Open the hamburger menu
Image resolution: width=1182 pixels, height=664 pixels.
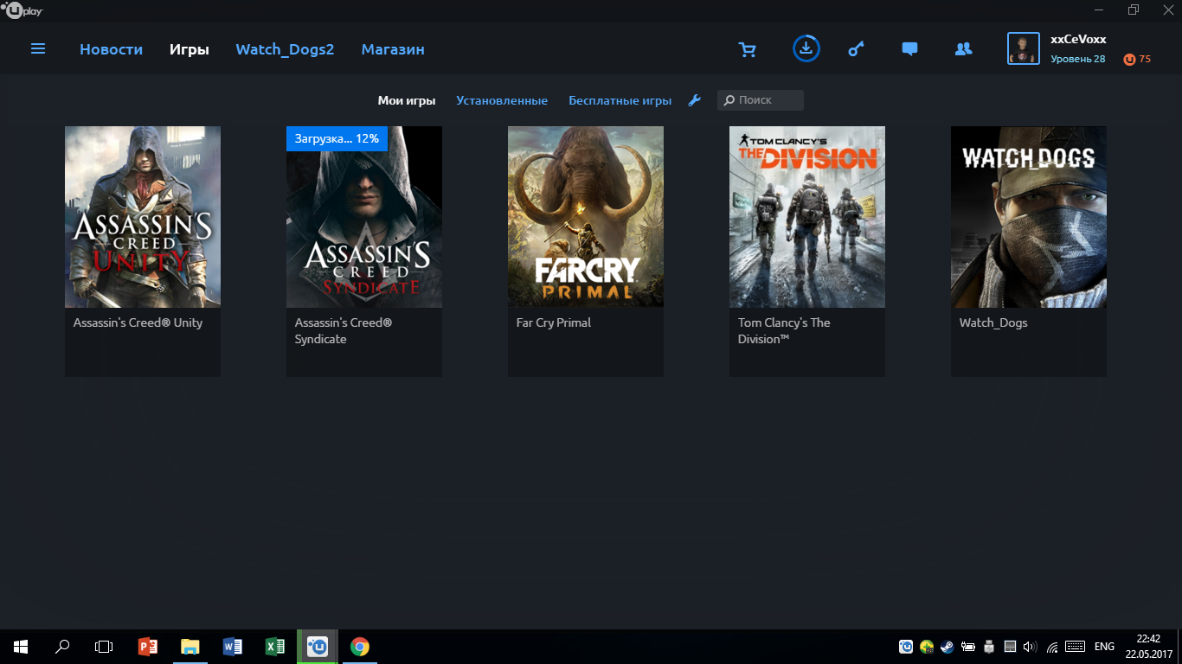[x=38, y=49]
